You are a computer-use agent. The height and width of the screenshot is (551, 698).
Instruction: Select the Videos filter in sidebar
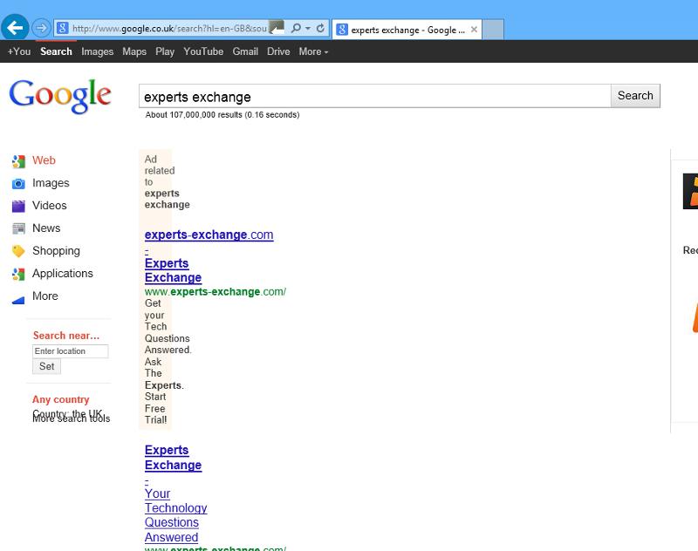50,206
